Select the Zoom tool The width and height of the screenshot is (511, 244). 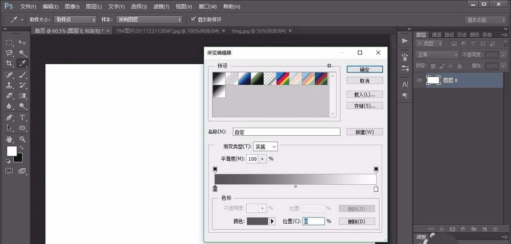(22, 139)
